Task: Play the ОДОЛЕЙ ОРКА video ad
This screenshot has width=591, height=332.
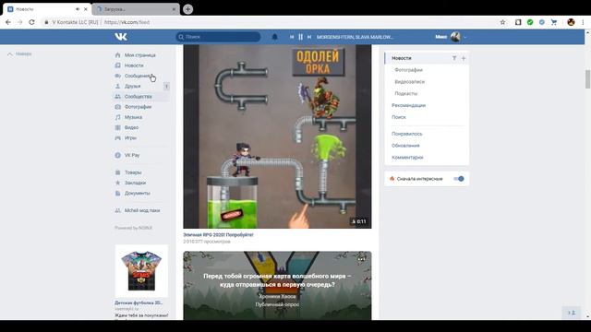Action: [x=277, y=136]
